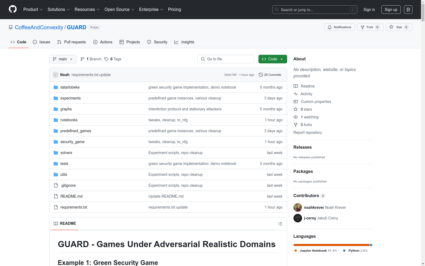
Task: Click the Python 2.6% language entry
Action: click(355, 251)
